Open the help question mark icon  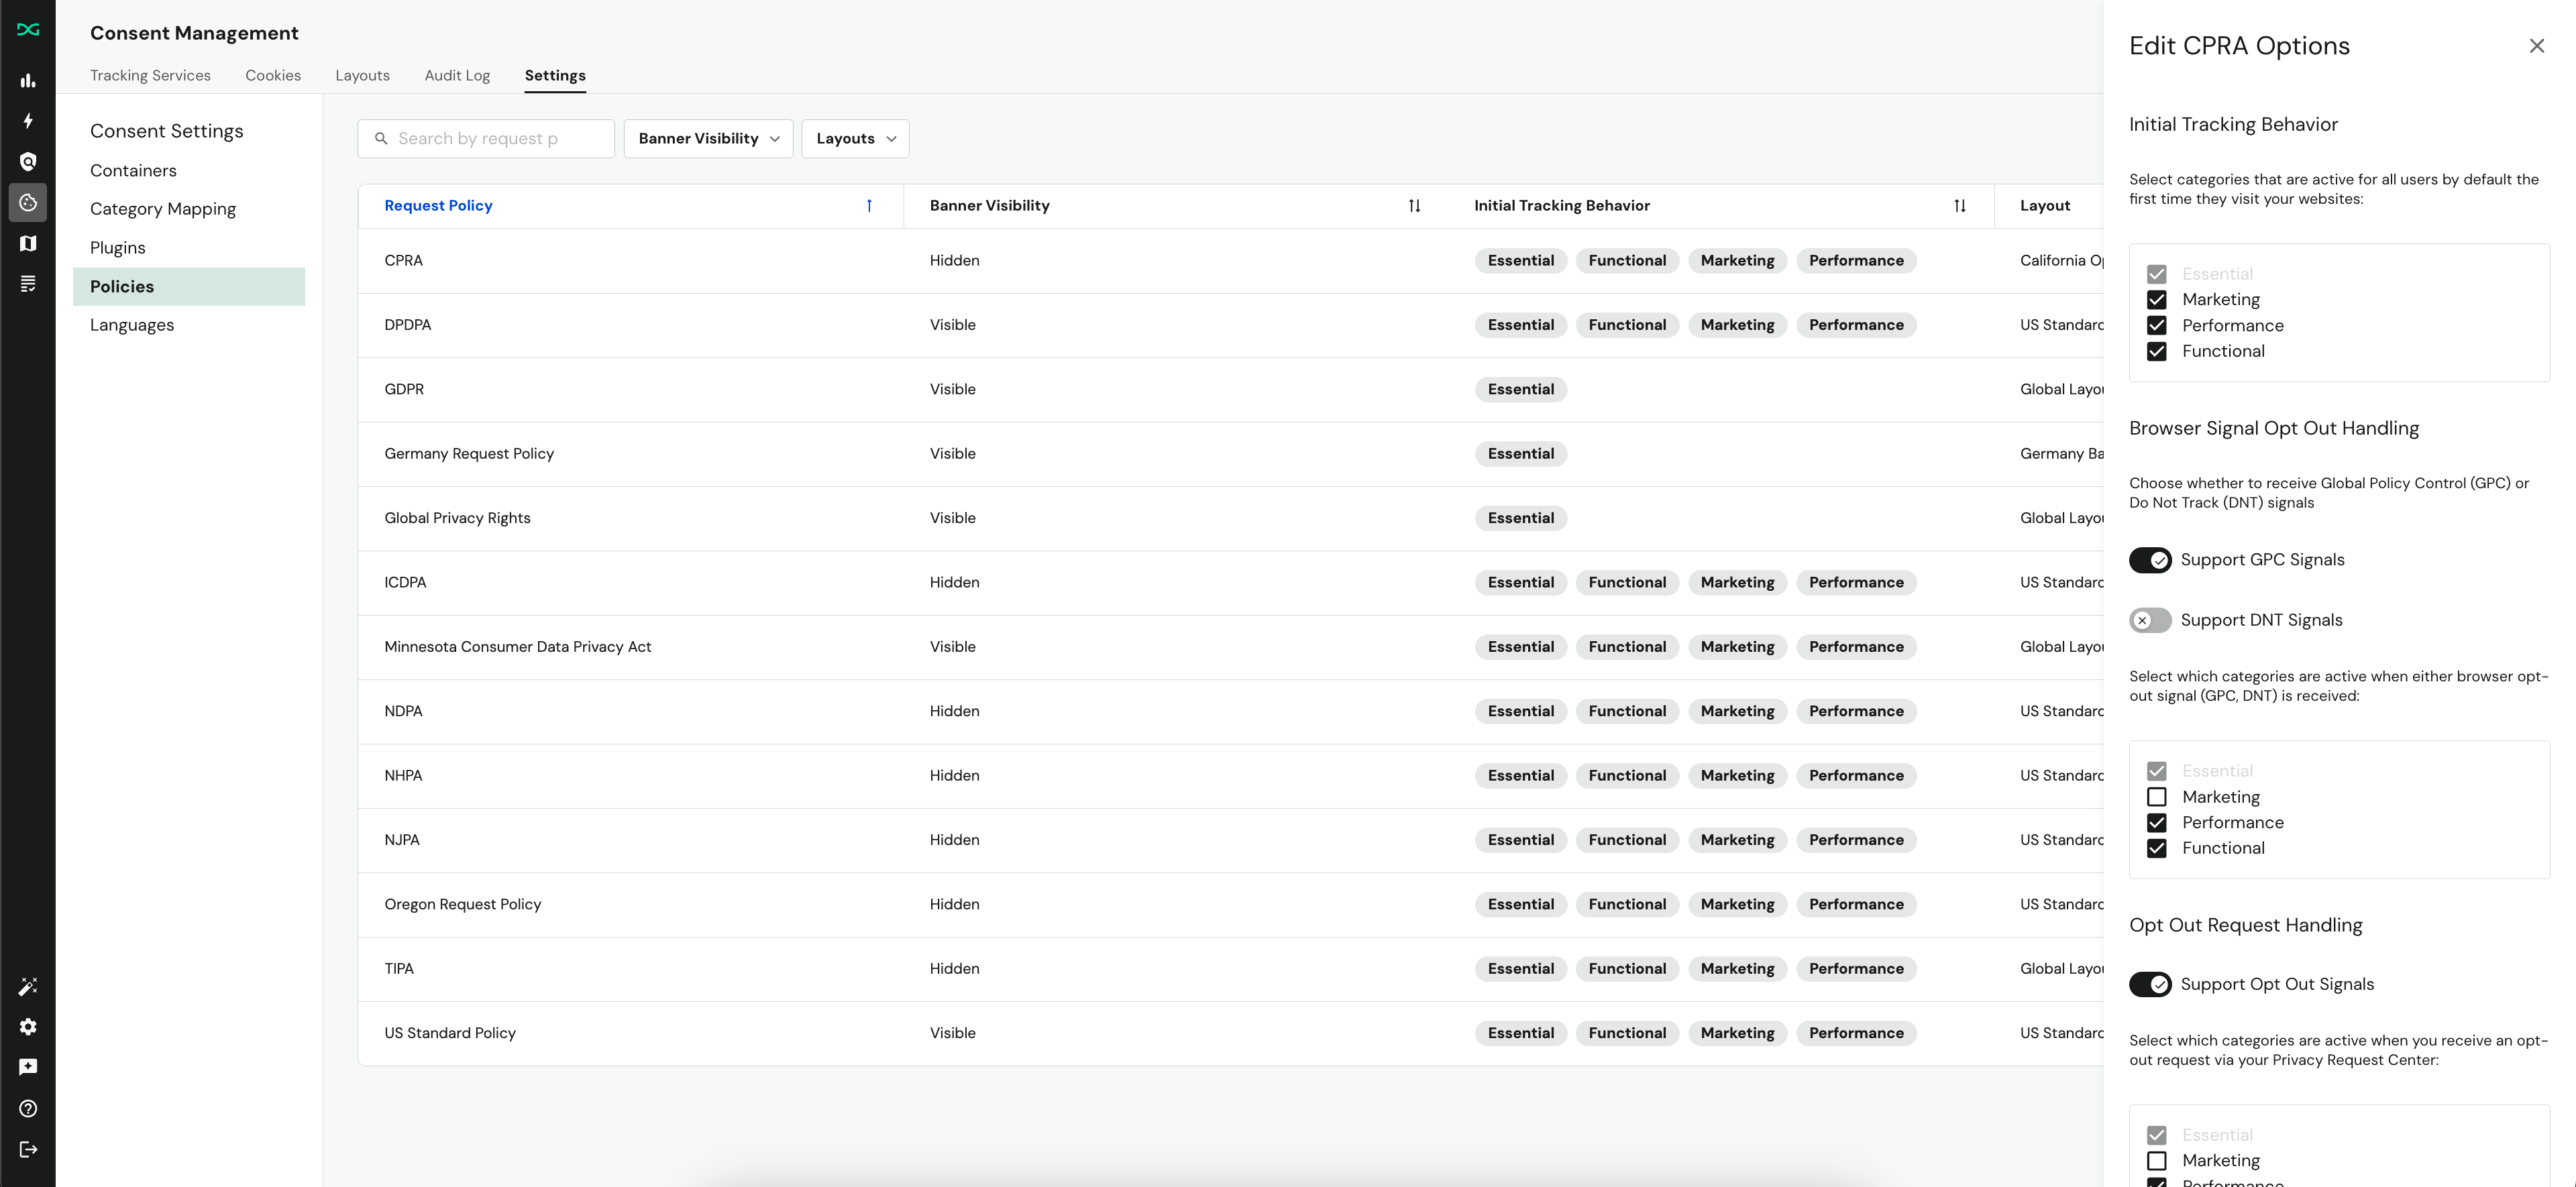click(x=28, y=1108)
